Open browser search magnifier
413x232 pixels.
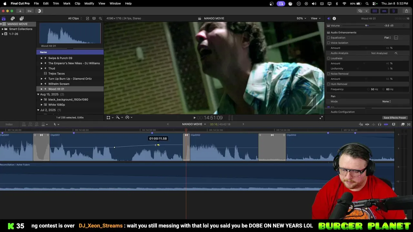pyautogui.click(x=100, y=18)
